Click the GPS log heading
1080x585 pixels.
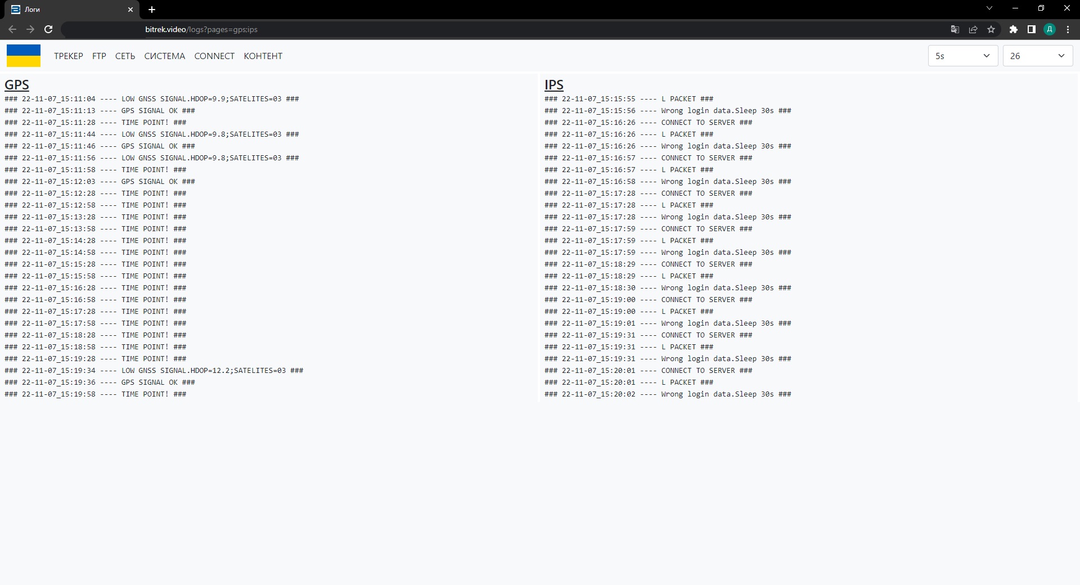pyautogui.click(x=17, y=85)
